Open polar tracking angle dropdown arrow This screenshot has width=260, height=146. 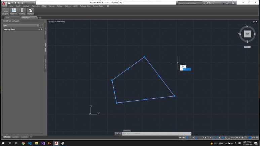point(206,138)
